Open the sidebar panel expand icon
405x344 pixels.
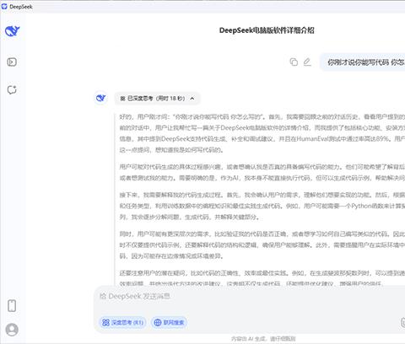click(12, 62)
